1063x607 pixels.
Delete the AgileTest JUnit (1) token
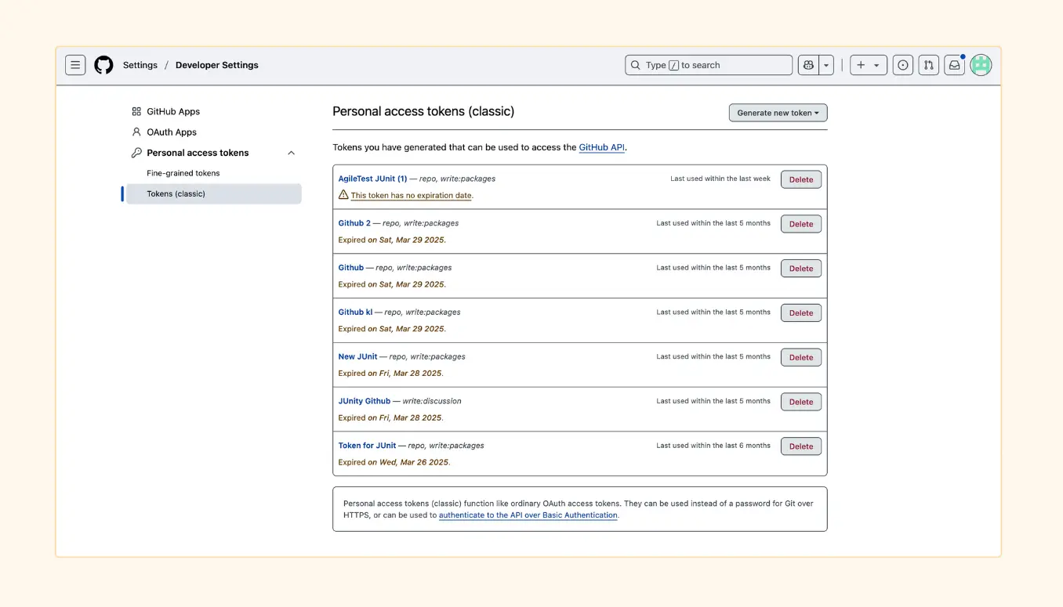(x=801, y=179)
